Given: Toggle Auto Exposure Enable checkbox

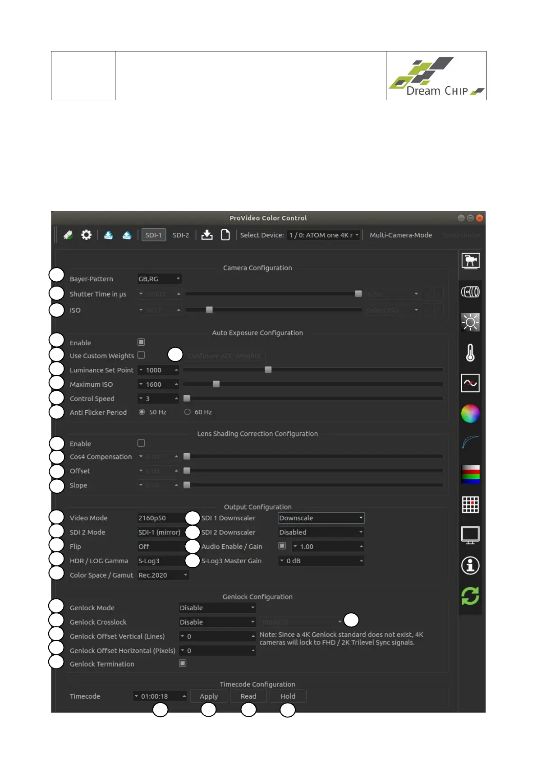Looking at the screenshot, I should pyautogui.click(x=141, y=342).
